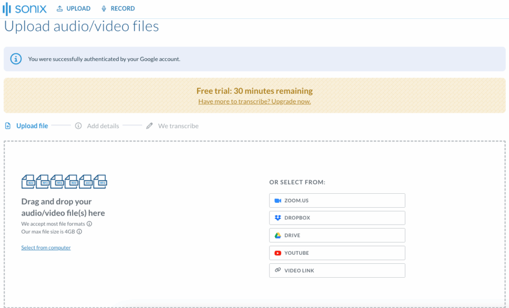
Task: Click the Dropbox icon
Action: click(x=278, y=218)
